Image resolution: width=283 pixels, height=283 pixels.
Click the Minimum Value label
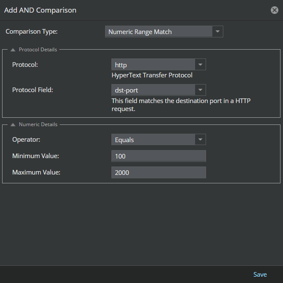pos(36,156)
